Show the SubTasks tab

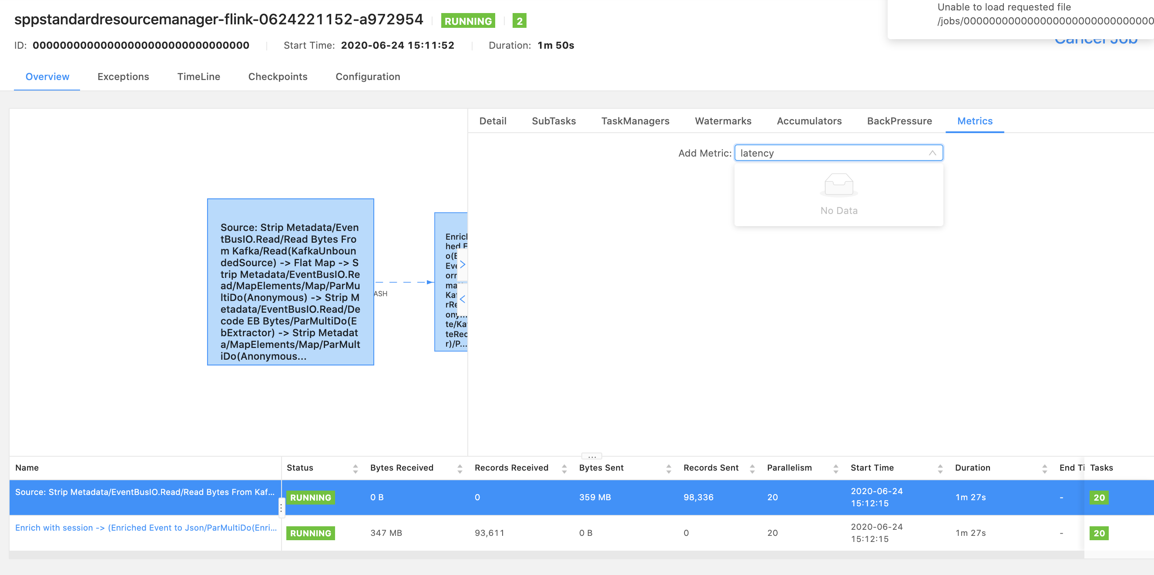554,121
